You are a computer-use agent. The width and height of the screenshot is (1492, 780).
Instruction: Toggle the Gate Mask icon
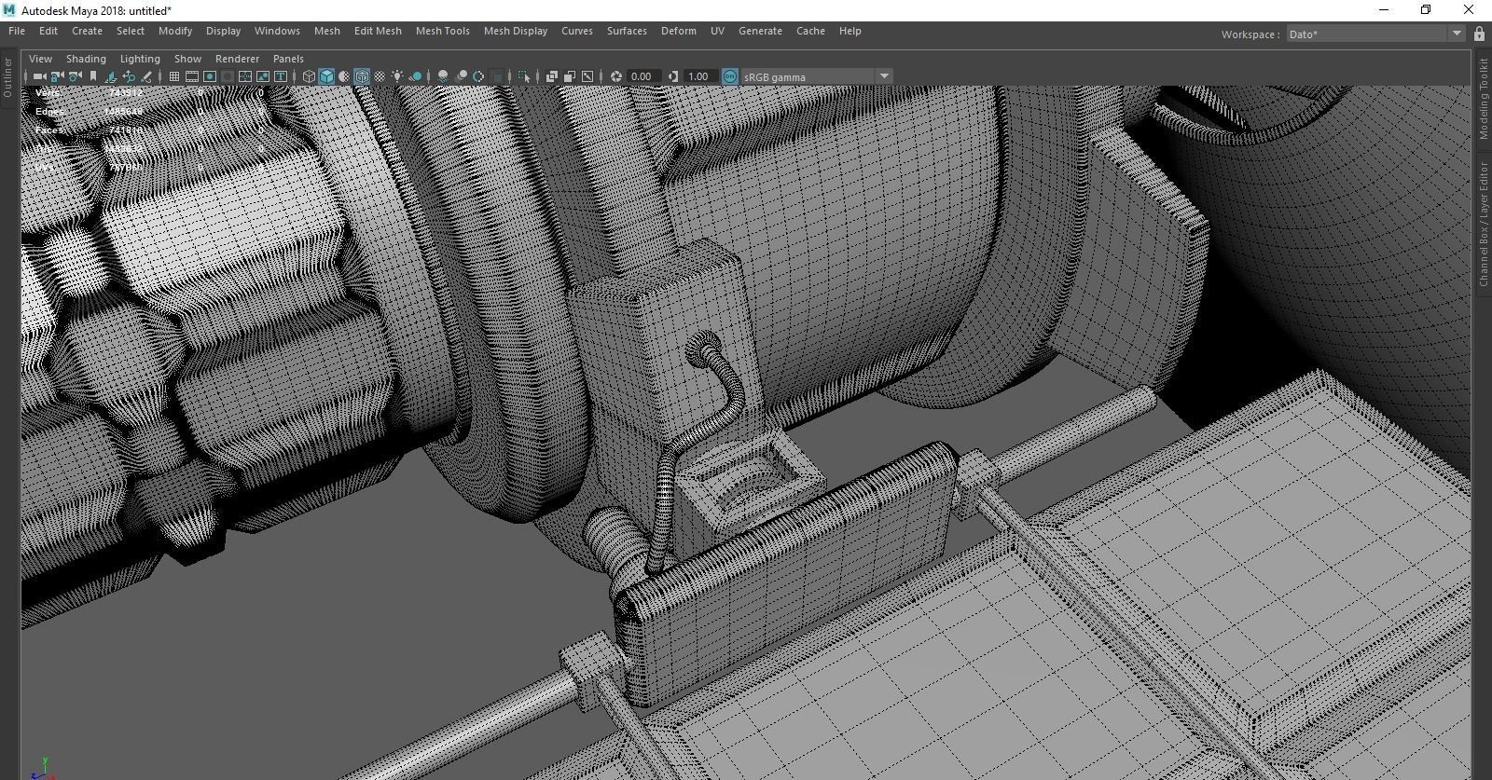click(x=228, y=76)
